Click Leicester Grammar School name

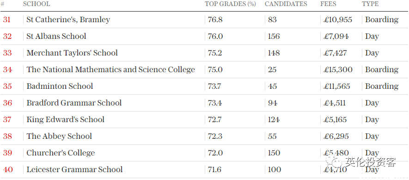tap(74, 169)
